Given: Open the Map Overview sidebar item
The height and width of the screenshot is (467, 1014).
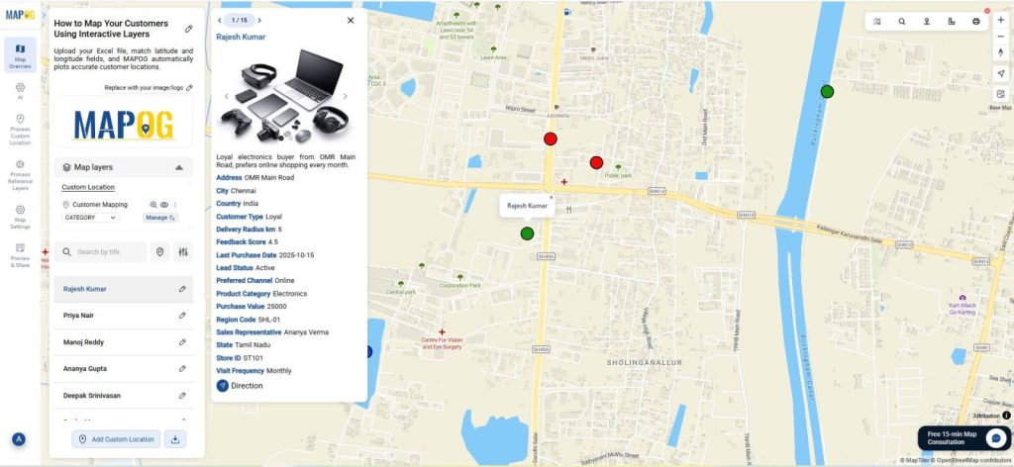Looking at the screenshot, I should tap(20, 55).
